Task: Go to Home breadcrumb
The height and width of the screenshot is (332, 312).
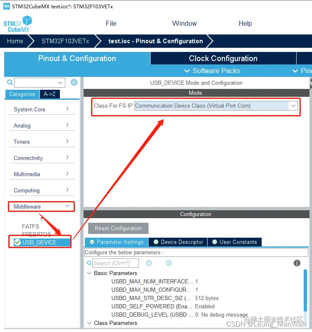Action: pyautogui.click(x=15, y=41)
